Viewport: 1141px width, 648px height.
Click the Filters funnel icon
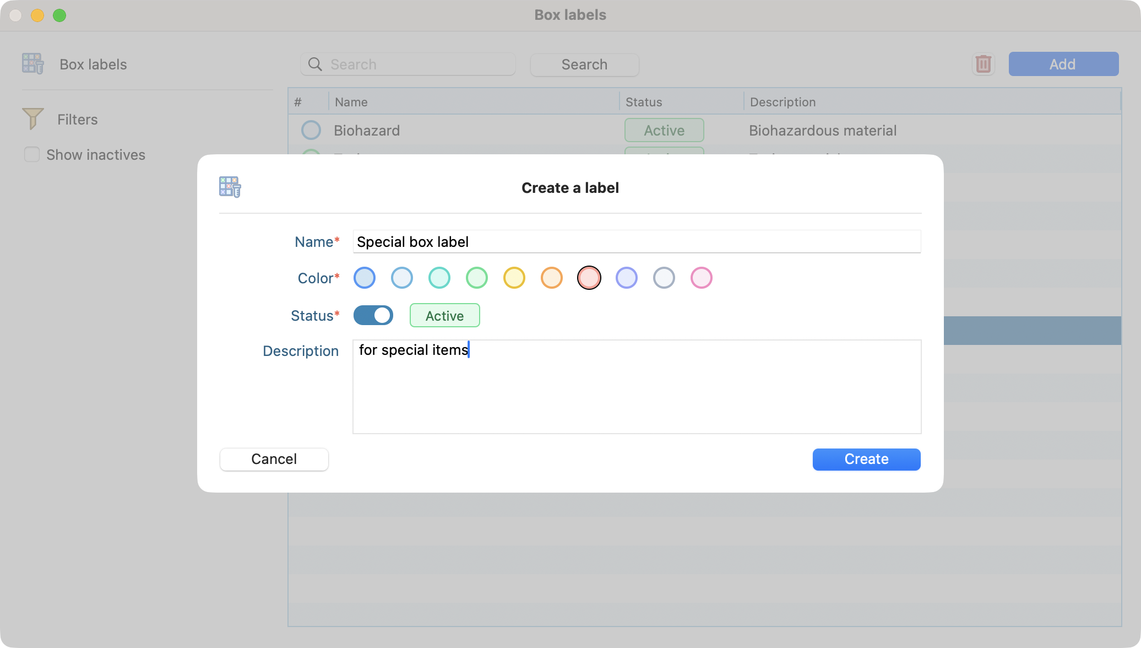point(32,118)
